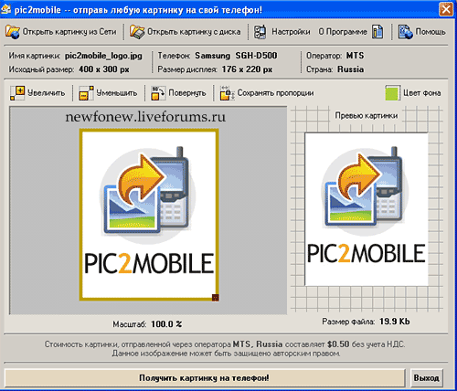Click the Уменьшить shrink icon
Image resolution: width=457 pixels, height=391 pixels.
point(86,93)
